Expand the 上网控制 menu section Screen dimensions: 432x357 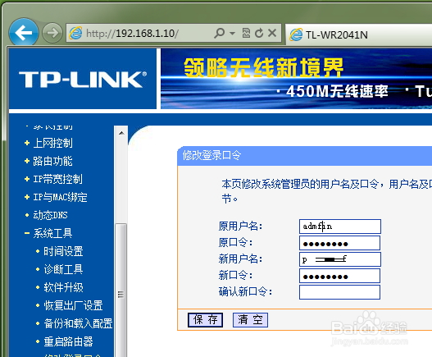[48, 143]
